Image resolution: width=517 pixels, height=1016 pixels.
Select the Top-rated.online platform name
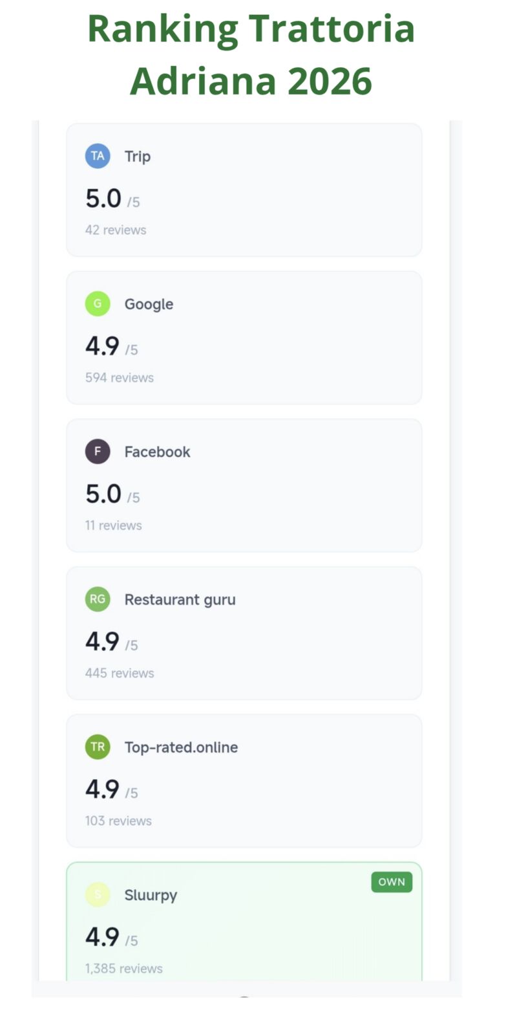coord(181,747)
